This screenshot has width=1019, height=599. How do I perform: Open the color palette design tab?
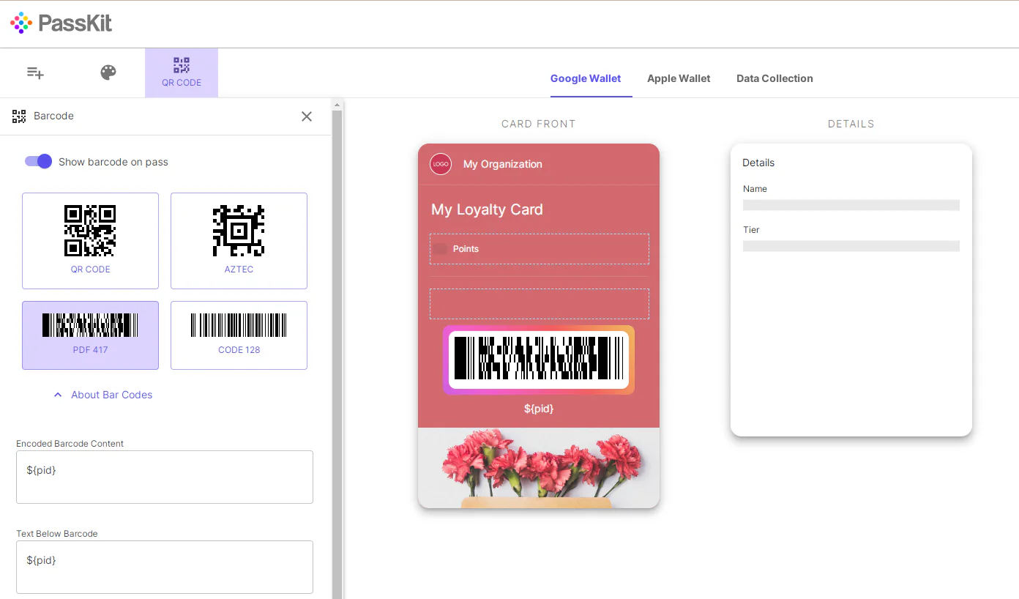click(x=108, y=72)
